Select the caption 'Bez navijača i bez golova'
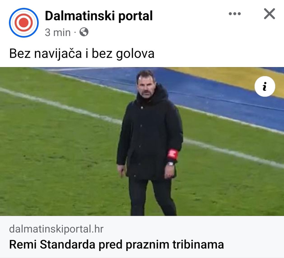The height and width of the screenshot is (258, 284). tap(82, 54)
